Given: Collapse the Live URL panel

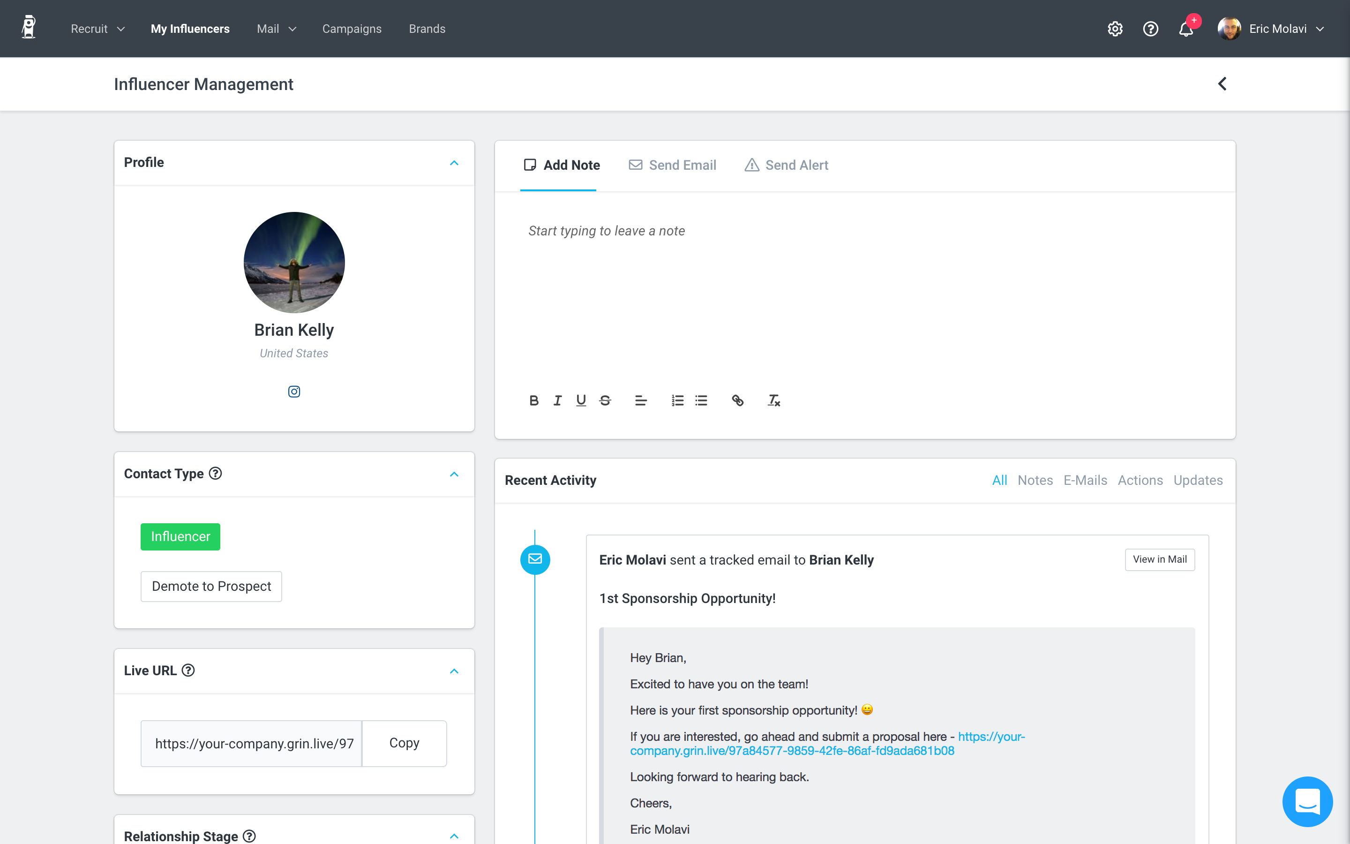Looking at the screenshot, I should click(x=454, y=671).
